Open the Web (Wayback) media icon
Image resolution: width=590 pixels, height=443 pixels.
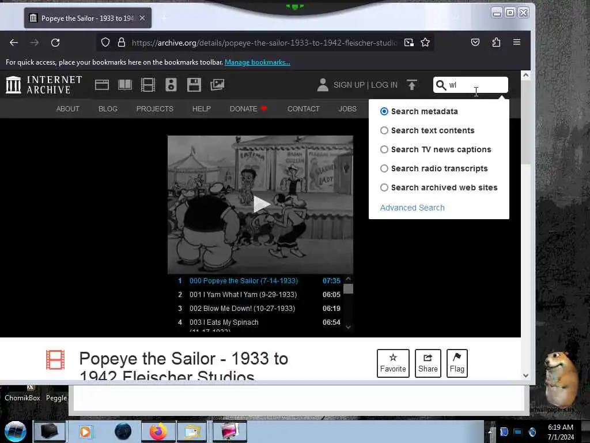102,85
